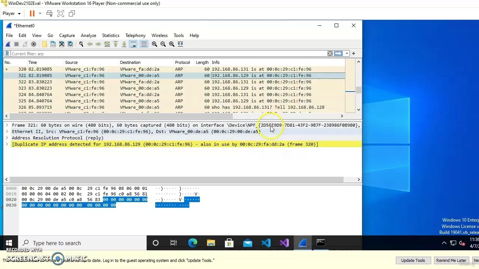This screenshot has height=269, width=479.
Task: Pause the virtual machine in VMware Player
Action: [x=32, y=13]
